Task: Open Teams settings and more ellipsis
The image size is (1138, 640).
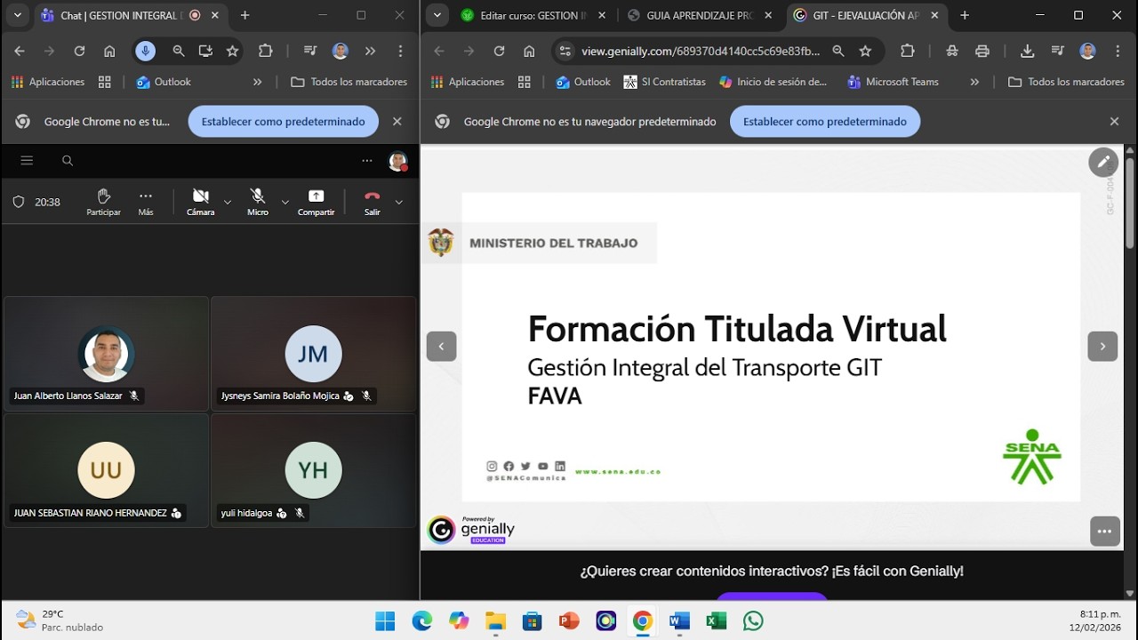Action: pos(367,161)
